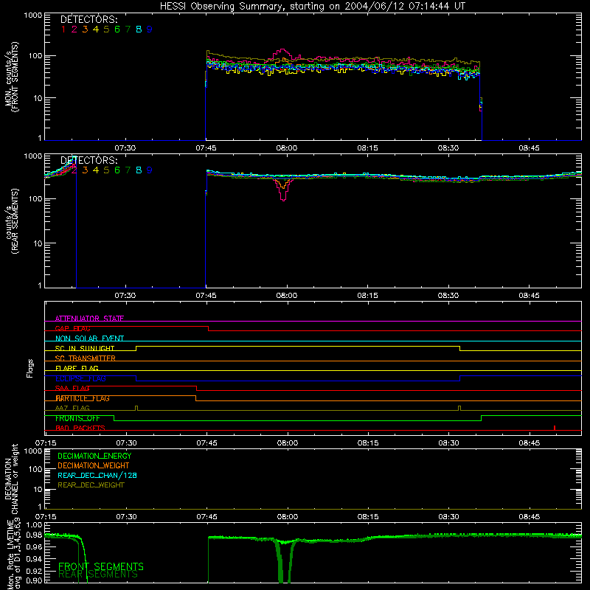Select orange detector 3 in the front segments legend
Viewport: 590px width, 590px height.
pos(85,29)
